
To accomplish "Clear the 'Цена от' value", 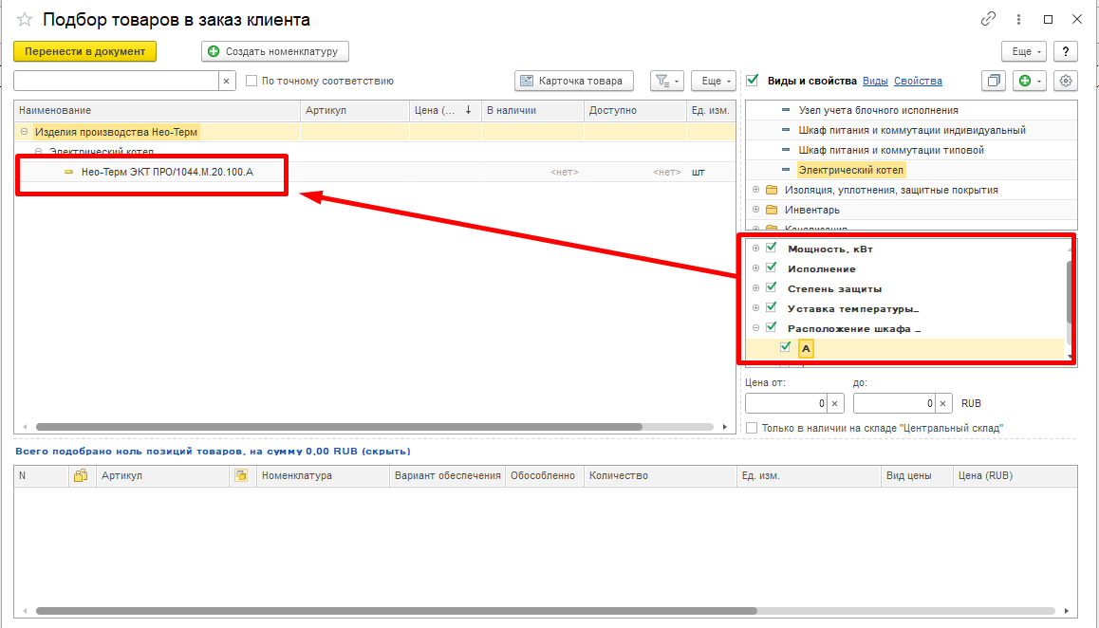I will [835, 403].
